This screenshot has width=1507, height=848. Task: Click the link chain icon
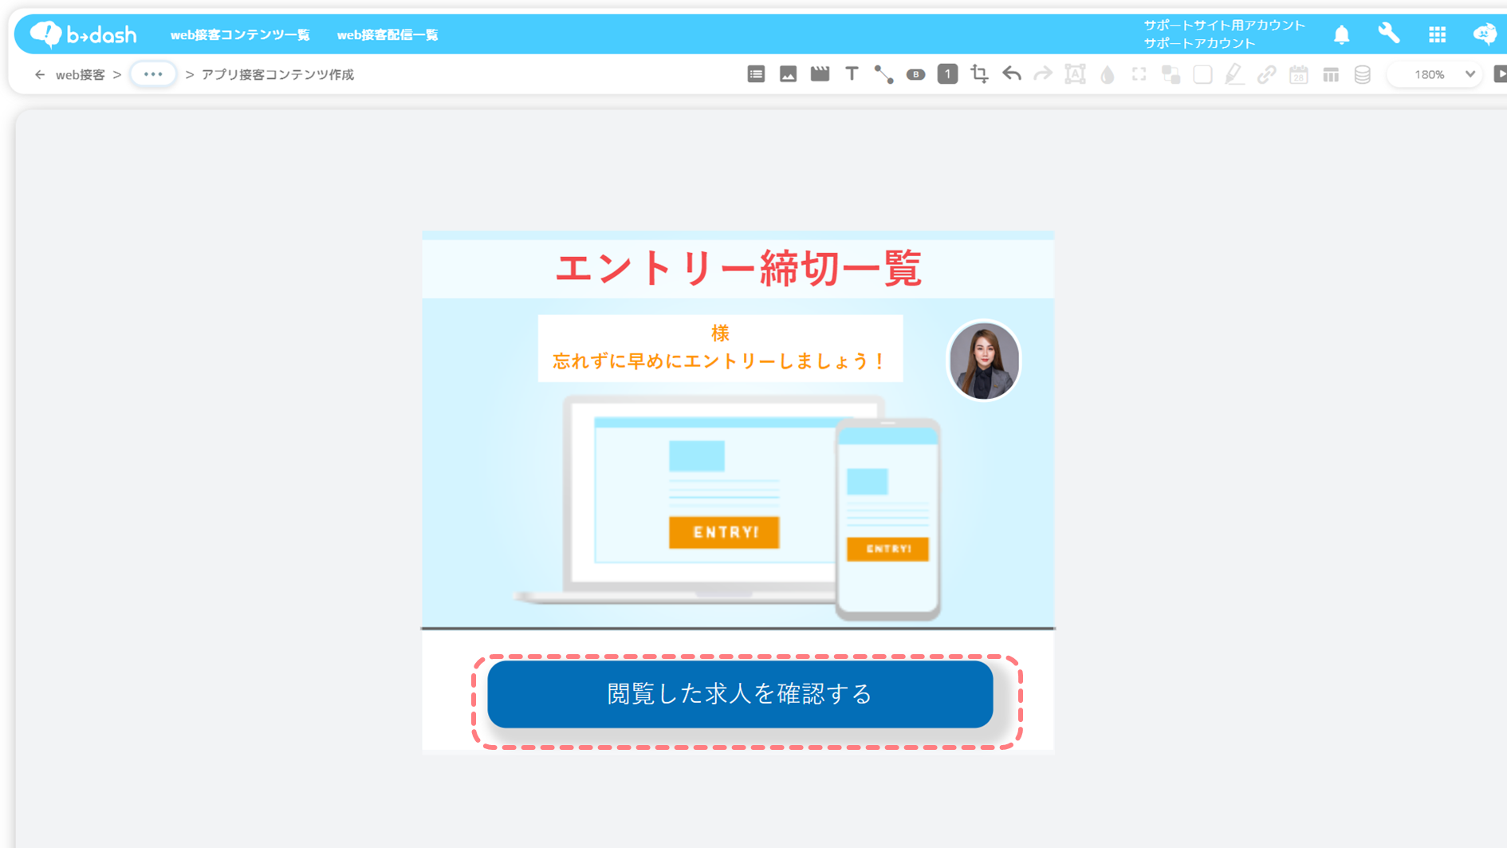pyautogui.click(x=1266, y=74)
